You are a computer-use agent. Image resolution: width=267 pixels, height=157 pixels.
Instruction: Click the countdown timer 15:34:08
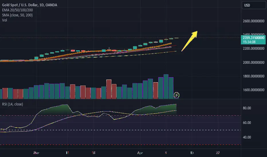tap(249, 42)
